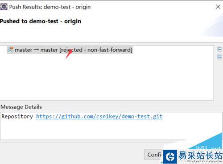Screen dimensions: 223x164
Task: Click the 'Repository' text in message details
Action: (x=17, y=116)
